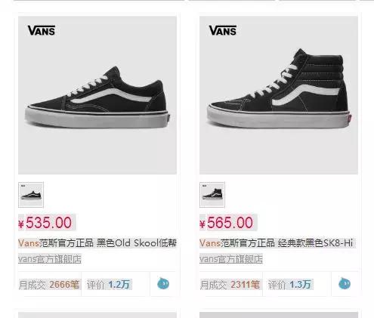Visit vans官方旗舰店 under Old Skool
This screenshot has height=318, width=374.
tap(50, 259)
